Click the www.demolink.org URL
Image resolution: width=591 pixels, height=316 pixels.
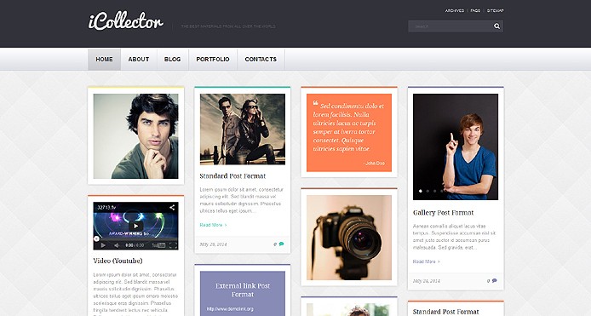click(230, 309)
